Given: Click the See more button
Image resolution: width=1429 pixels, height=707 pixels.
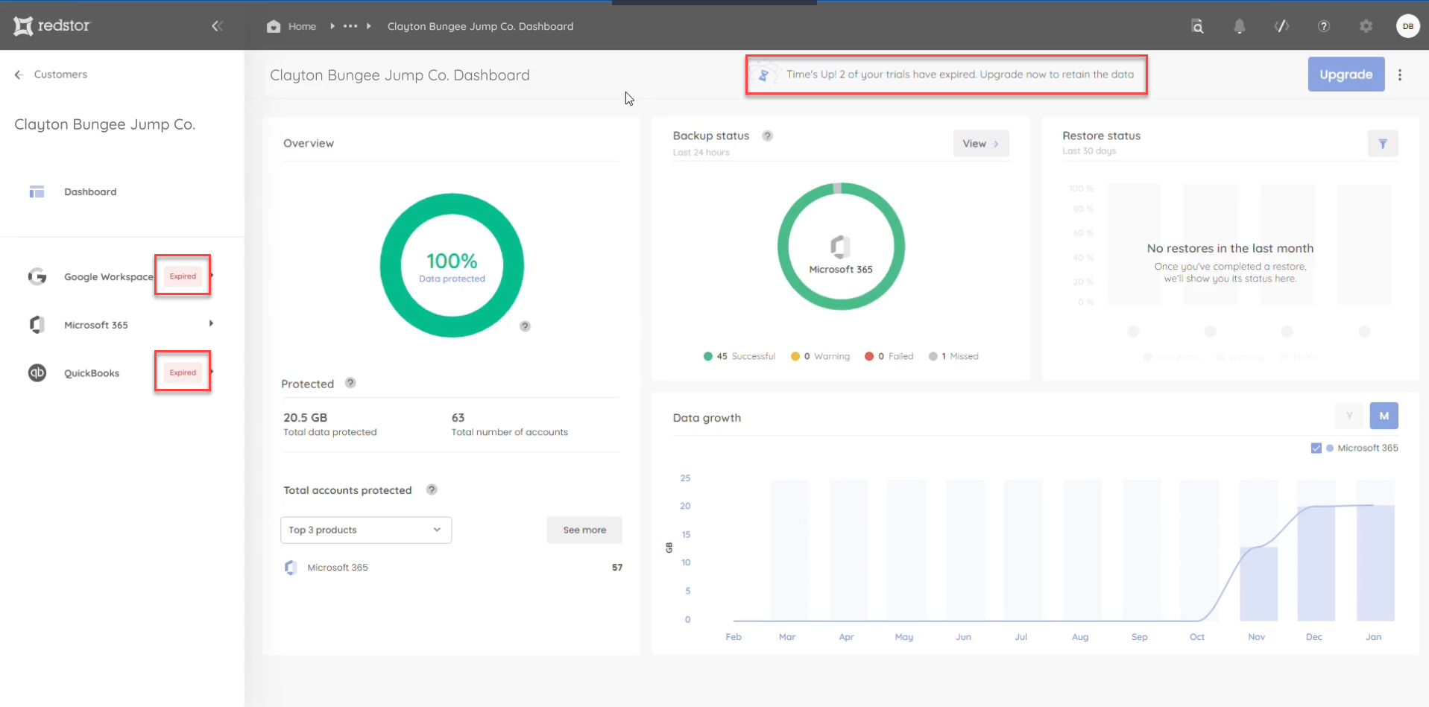Looking at the screenshot, I should [584, 530].
